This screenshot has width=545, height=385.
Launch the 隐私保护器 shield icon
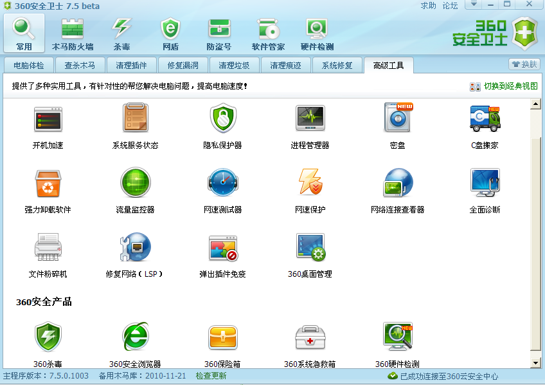[223, 118]
